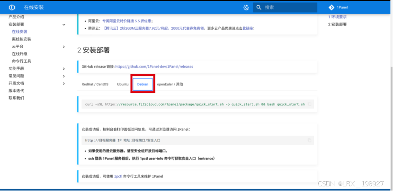Expand the 开发文档 chevron
The width and height of the screenshot is (393, 191).
64,83
